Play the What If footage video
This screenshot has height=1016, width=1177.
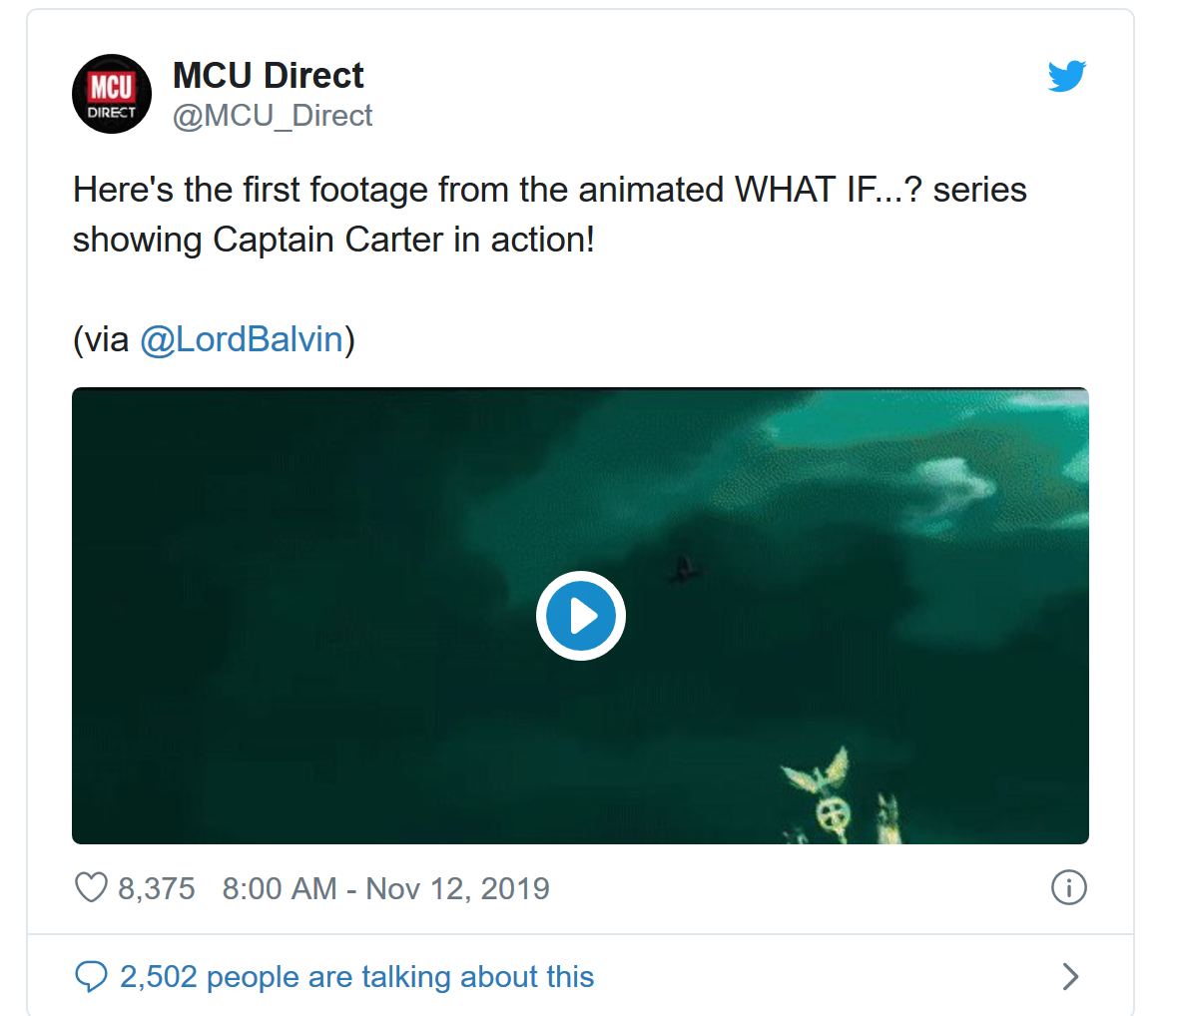point(580,616)
